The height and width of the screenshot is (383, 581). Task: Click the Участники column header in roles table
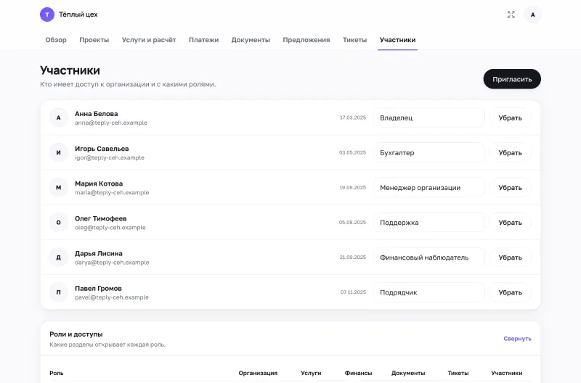(x=506, y=373)
